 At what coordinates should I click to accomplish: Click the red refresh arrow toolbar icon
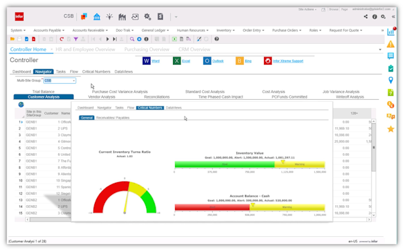pyautogui.click(x=61, y=39)
